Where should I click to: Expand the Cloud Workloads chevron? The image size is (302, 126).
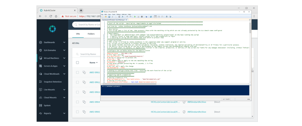64,74
